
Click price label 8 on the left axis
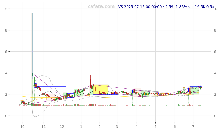click(6, 30)
